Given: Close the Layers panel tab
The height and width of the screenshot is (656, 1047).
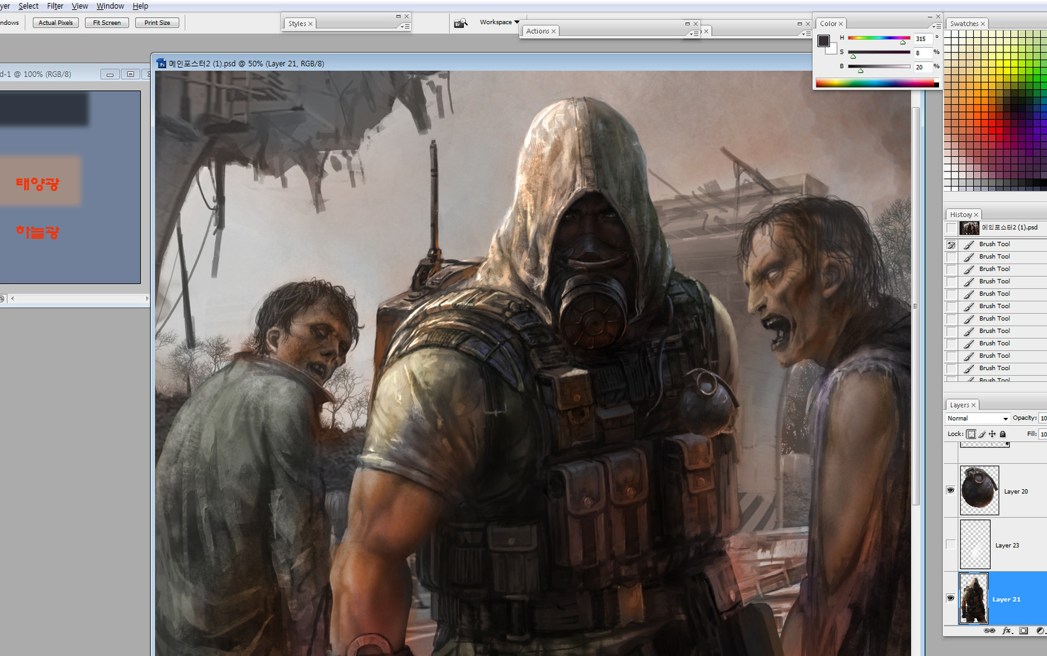Looking at the screenshot, I should point(973,405).
